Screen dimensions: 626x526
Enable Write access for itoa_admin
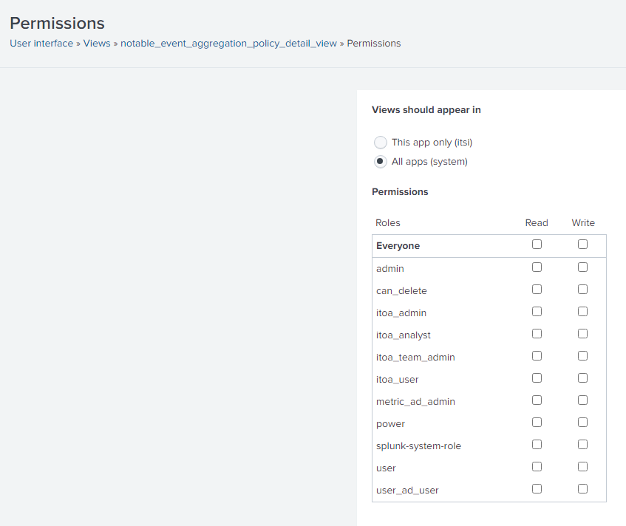pos(582,311)
